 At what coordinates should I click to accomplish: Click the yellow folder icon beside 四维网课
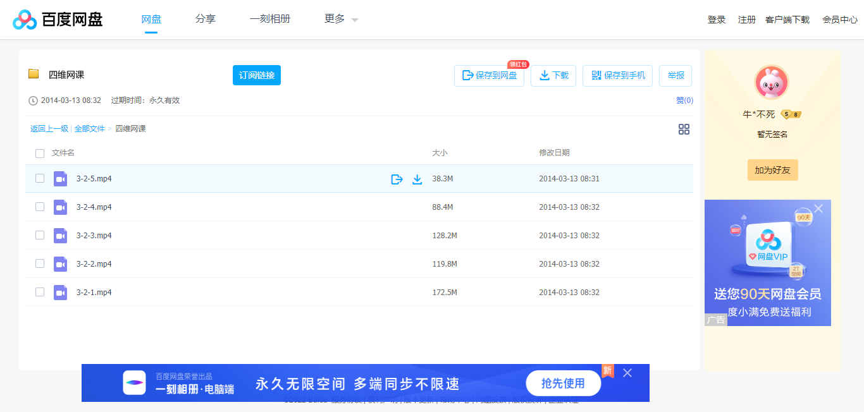[34, 74]
